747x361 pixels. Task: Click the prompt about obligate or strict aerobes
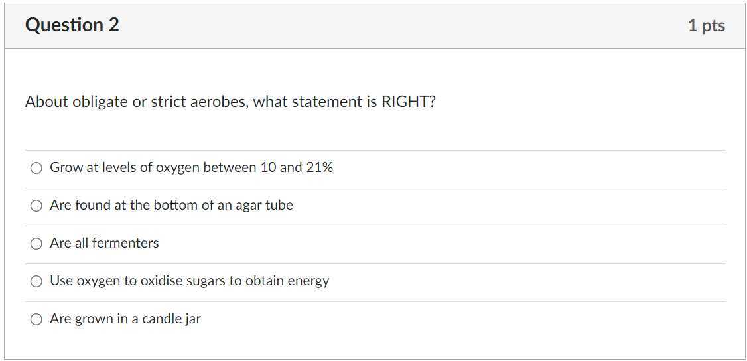click(230, 102)
